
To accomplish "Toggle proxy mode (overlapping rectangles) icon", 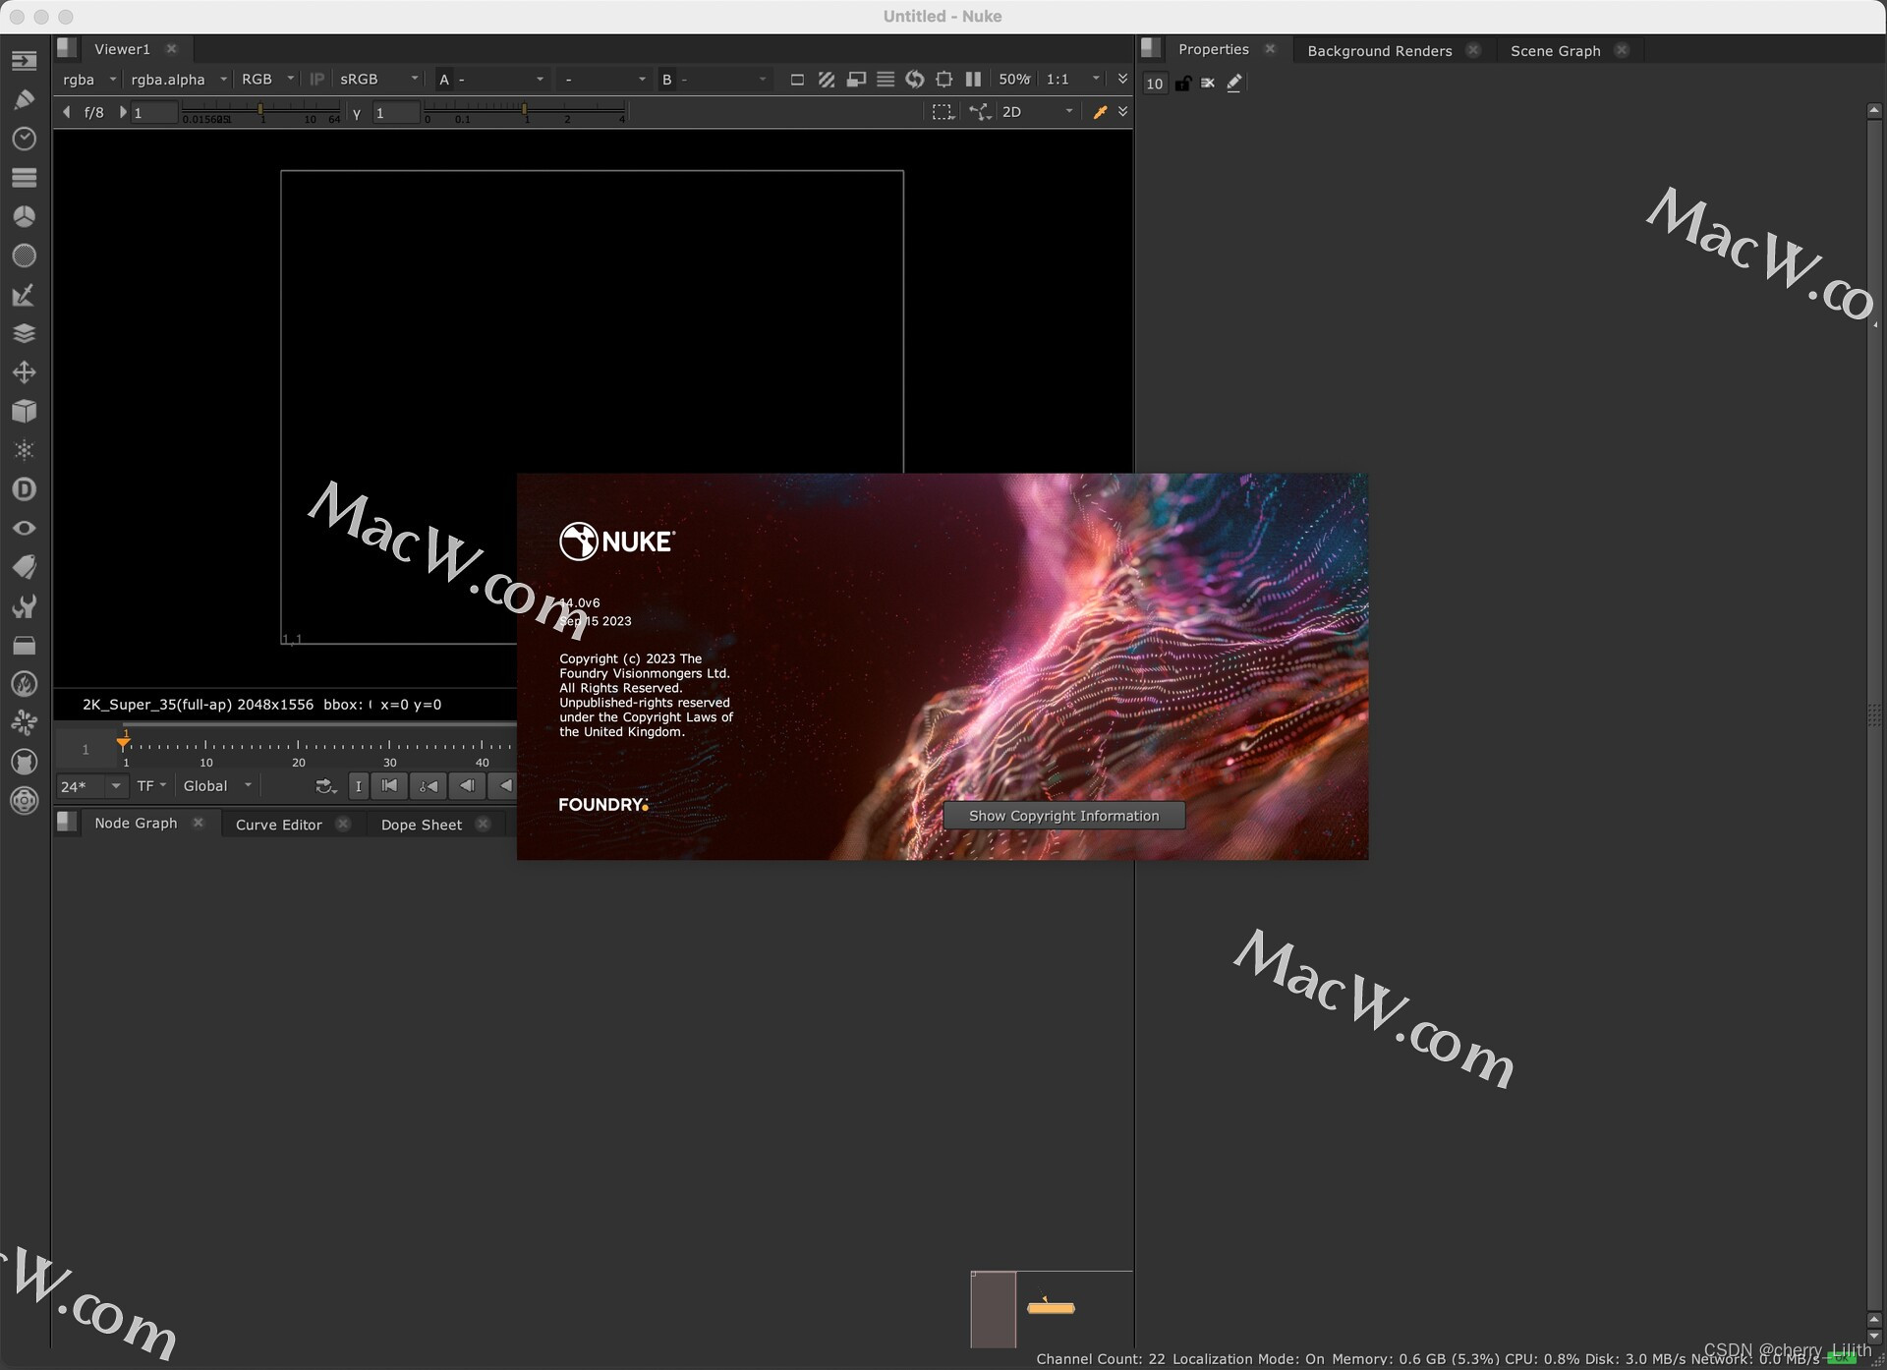I will 856,80.
